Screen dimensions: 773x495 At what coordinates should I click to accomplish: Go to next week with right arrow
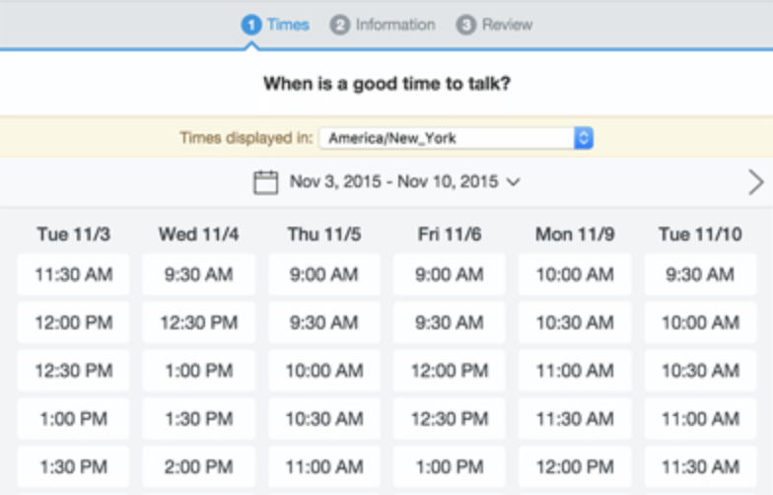coord(755,182)
